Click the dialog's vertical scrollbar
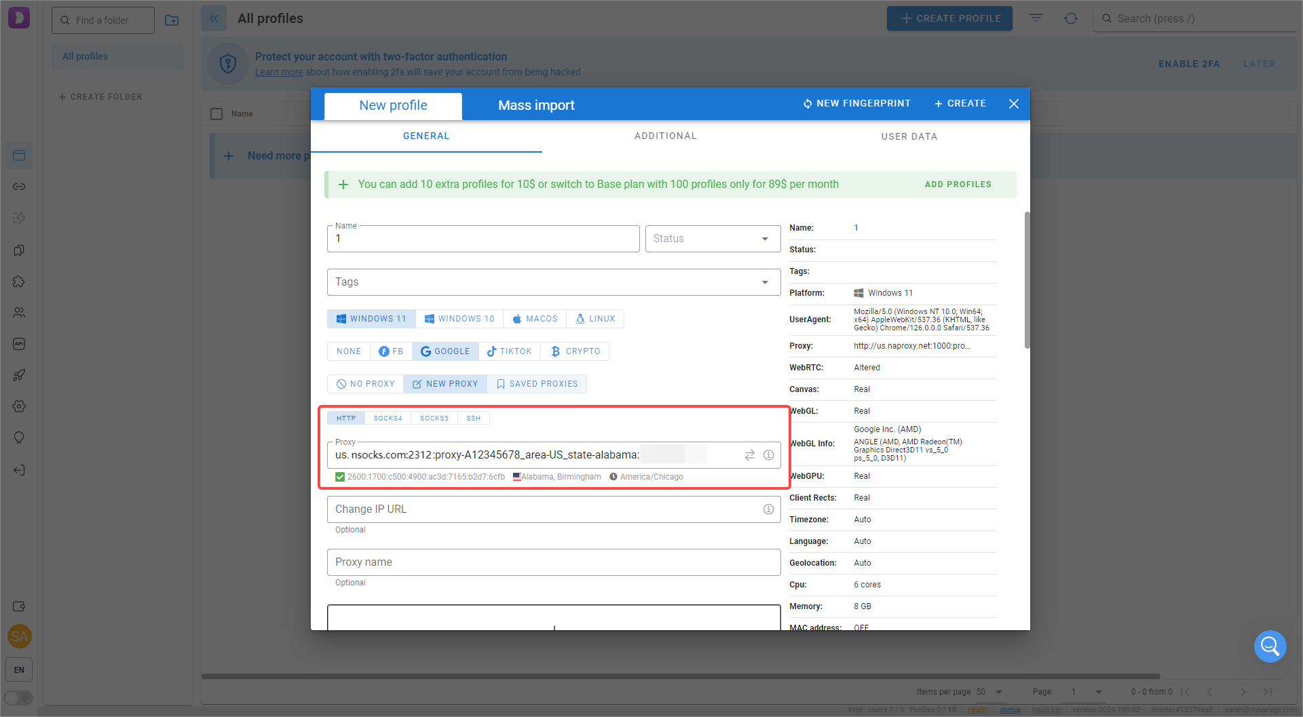The height and width of the screenshot is (717, 1303). 1027,281
